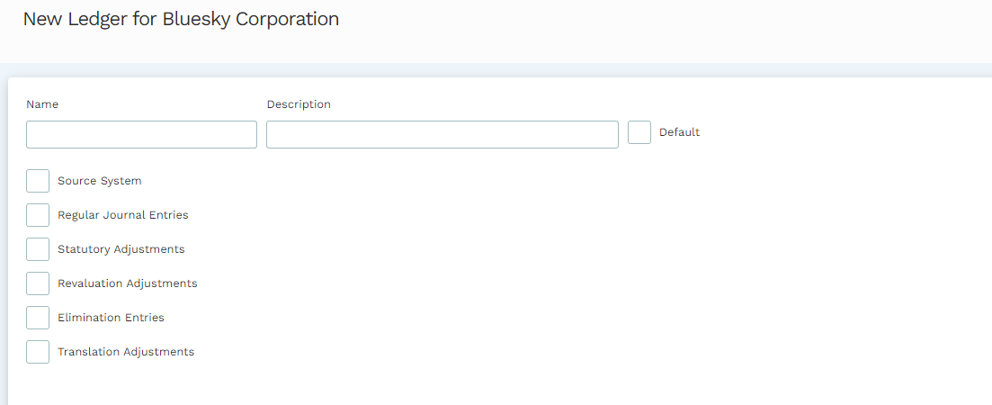Image resolution: width=992 pixels, height=405 pixels.
Task: Click the 'Statutory Adjustments' label text
Action: tap(121, 249)
